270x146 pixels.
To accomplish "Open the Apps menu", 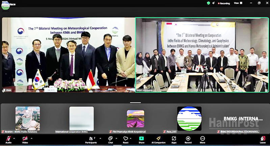I will click(174, 139).
